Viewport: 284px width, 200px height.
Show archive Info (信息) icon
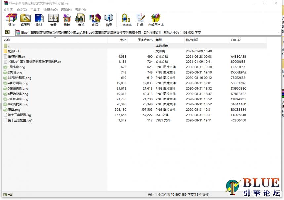coord(109,20)
